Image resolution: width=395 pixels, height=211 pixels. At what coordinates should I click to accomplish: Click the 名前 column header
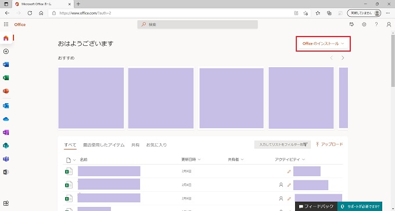[84, 159]
